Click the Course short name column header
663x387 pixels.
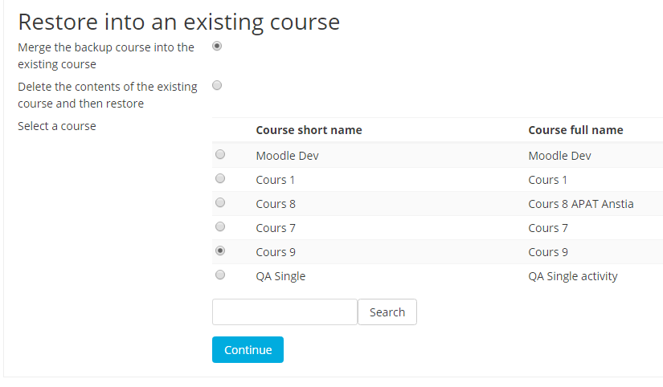309,130
